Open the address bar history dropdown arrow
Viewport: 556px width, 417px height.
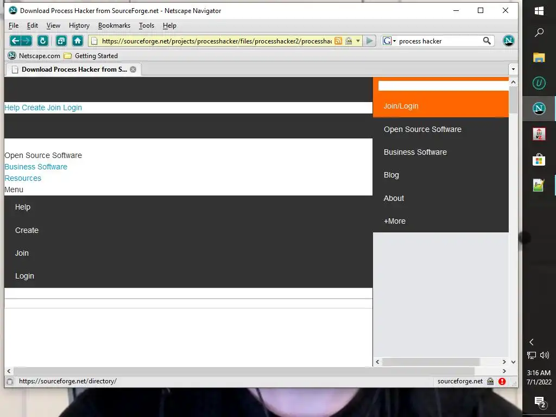pyautogui.click(x=358, y=41)
